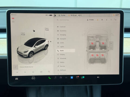Viewport: 130px width, 97px height.
Task: Tap Choose Media Source
Action: 26,67
